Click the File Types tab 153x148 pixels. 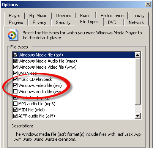89,22
